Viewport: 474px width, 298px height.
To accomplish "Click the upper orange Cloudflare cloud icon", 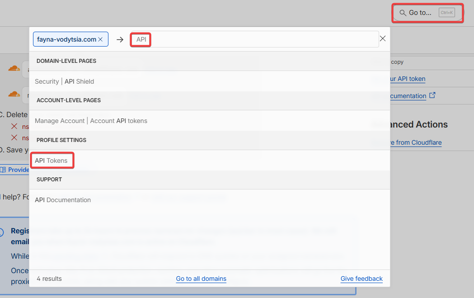I will (14, 69).
